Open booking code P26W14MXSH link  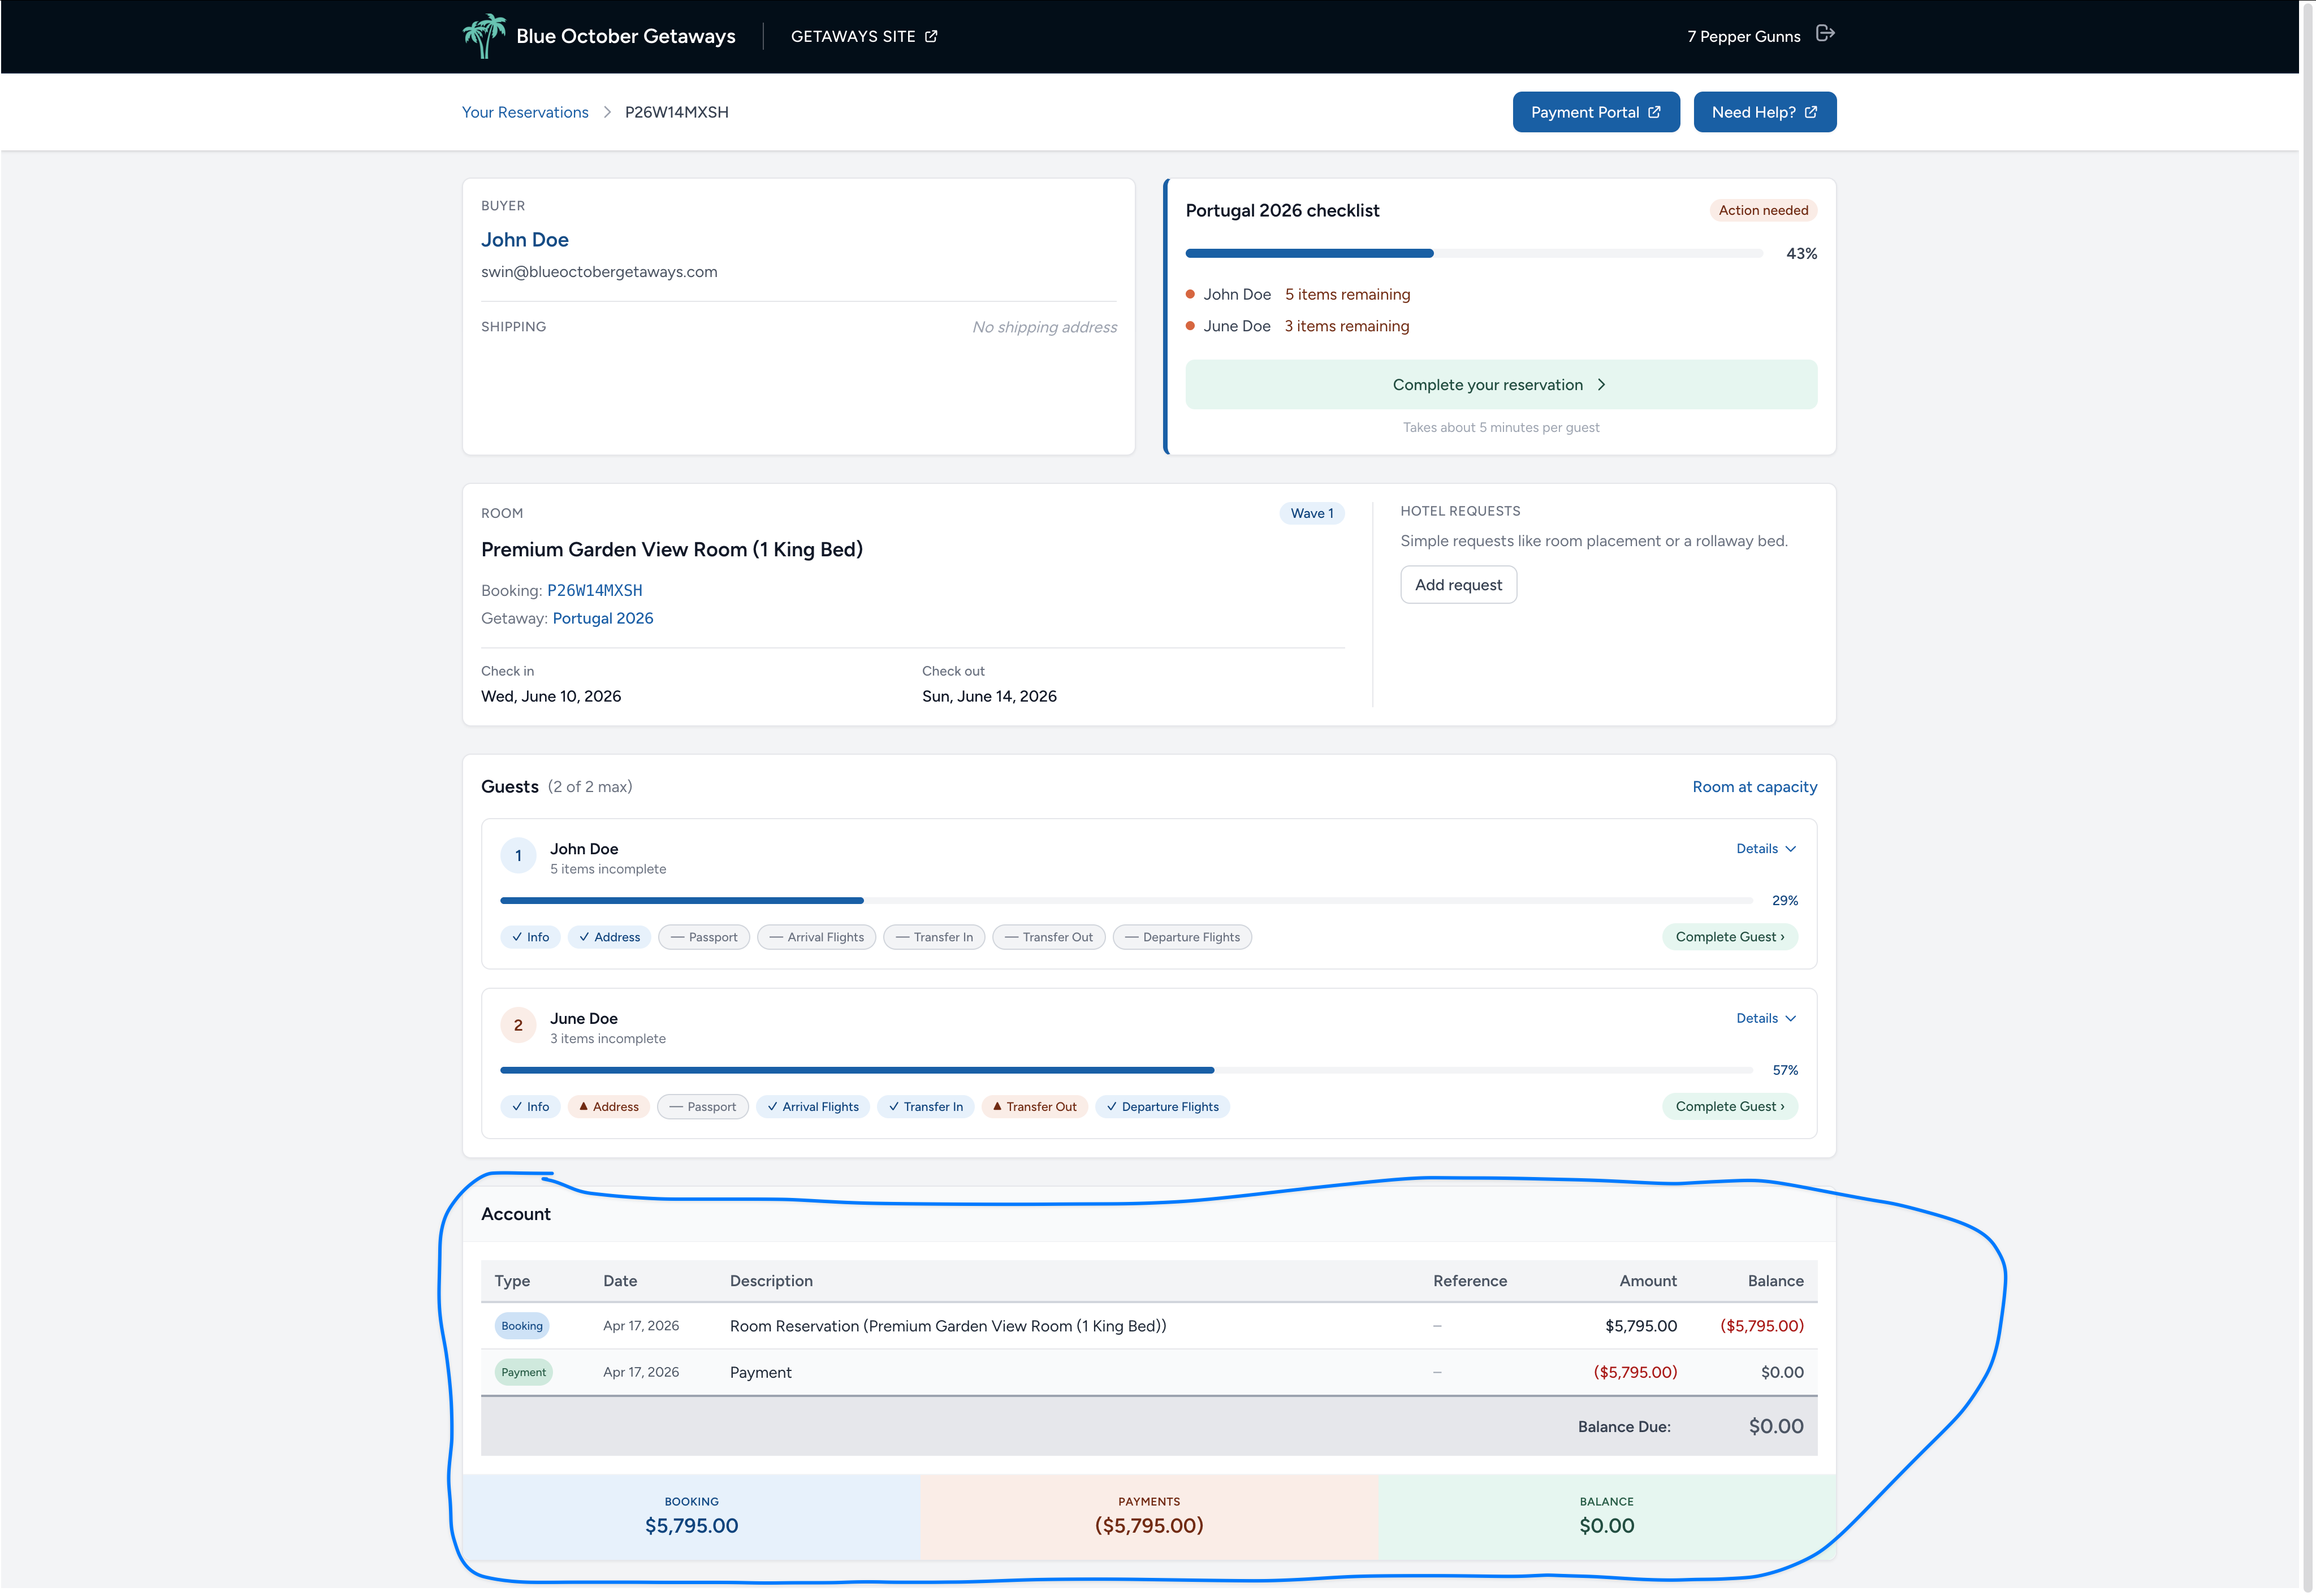(595, 591)
